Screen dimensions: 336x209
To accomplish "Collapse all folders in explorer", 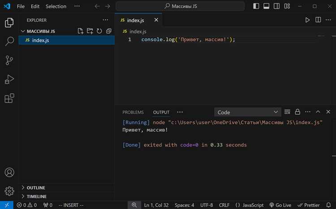I will (109, 31).
